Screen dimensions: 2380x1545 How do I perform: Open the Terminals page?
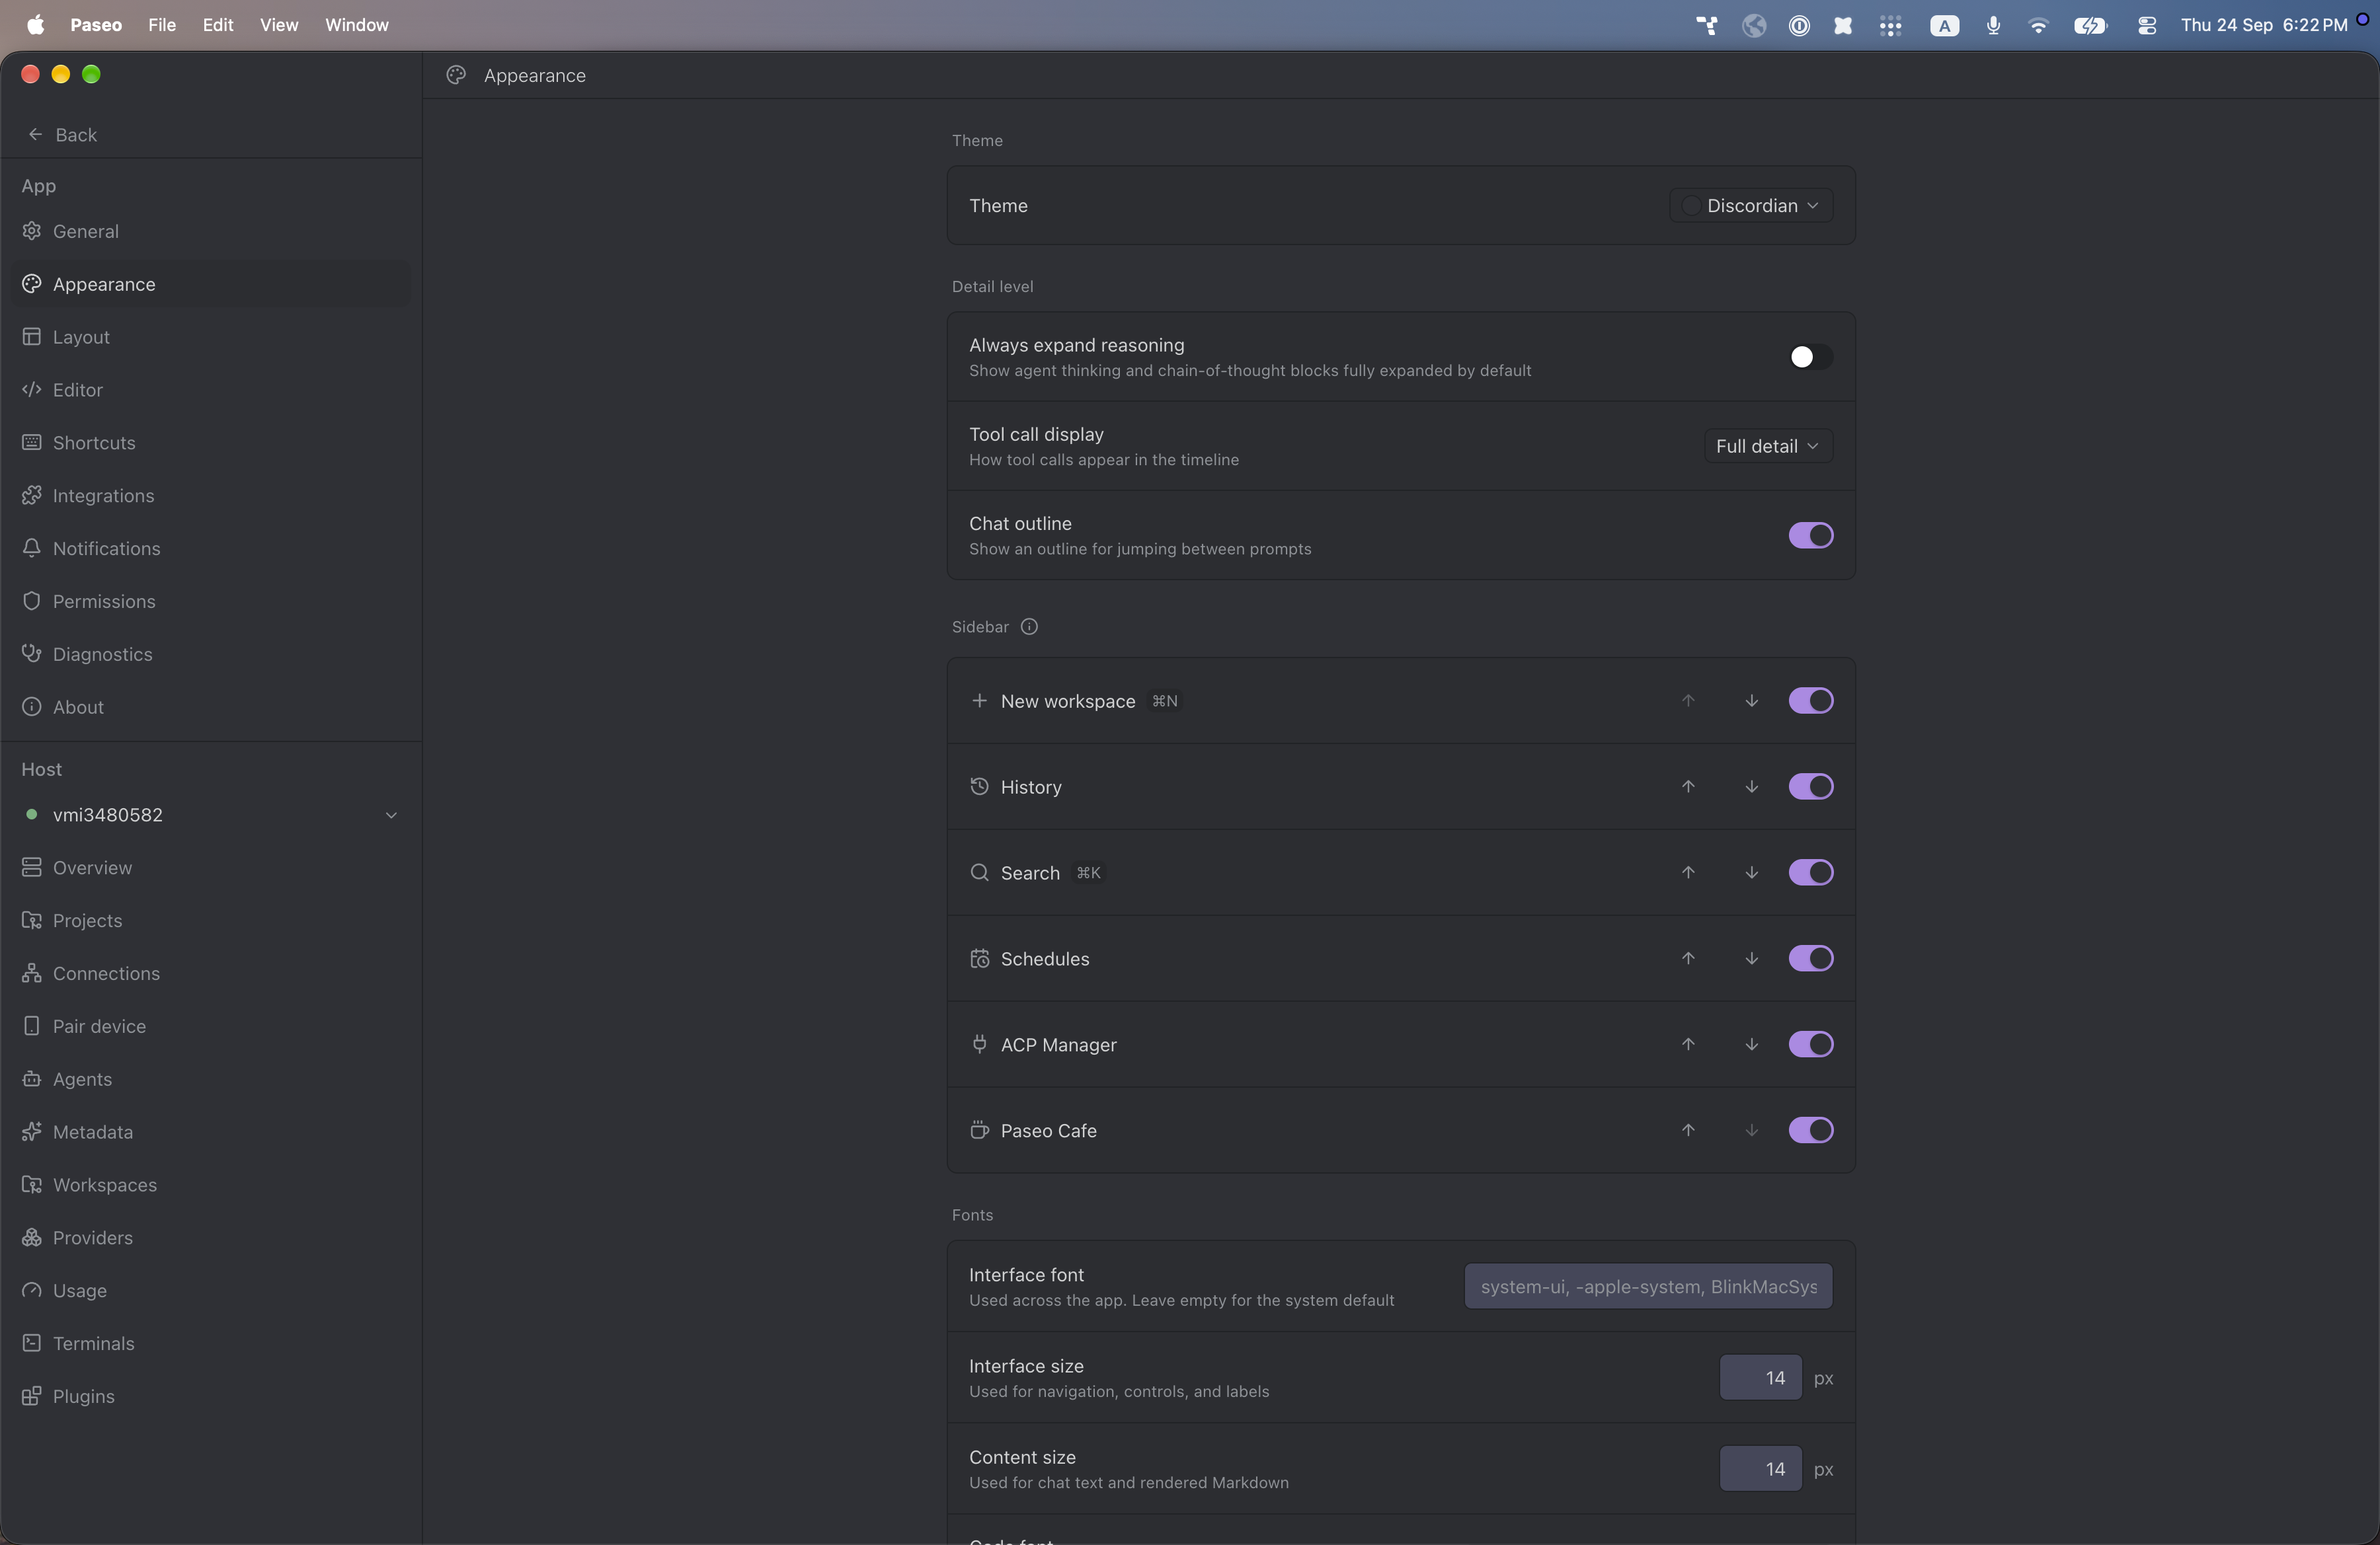[211, 1343]
